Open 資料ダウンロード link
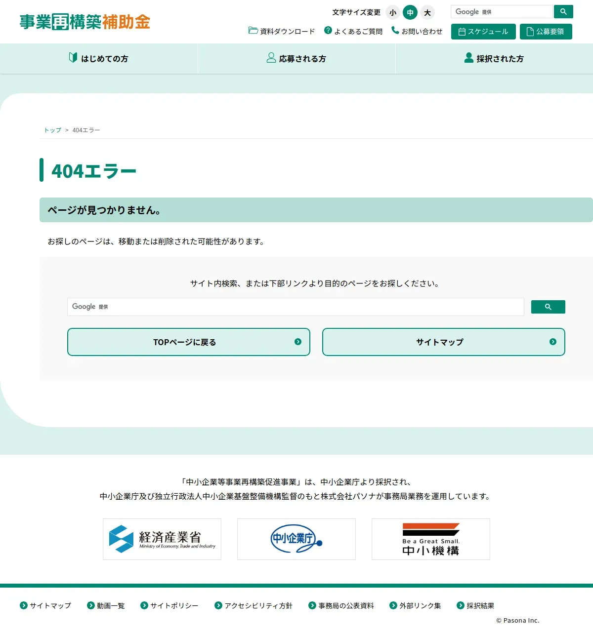 click(287, 31)
